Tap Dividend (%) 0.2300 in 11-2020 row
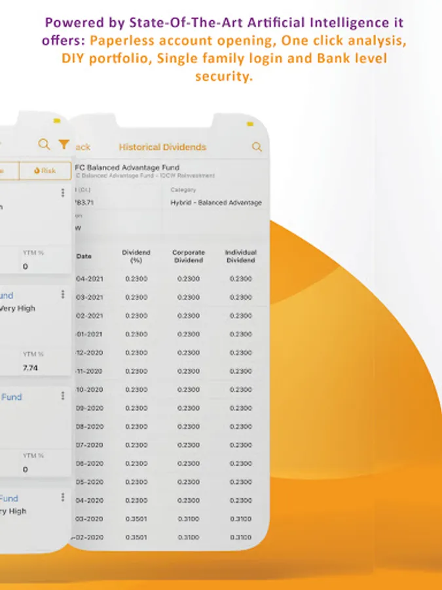442x590 pixels. click(x=136, y=371)
